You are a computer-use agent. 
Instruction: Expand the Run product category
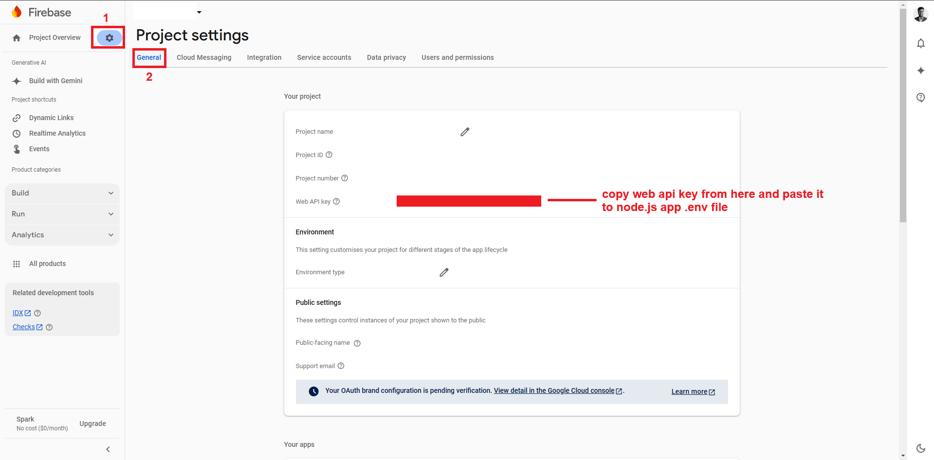pyautogui.click(x=62, y=214)
